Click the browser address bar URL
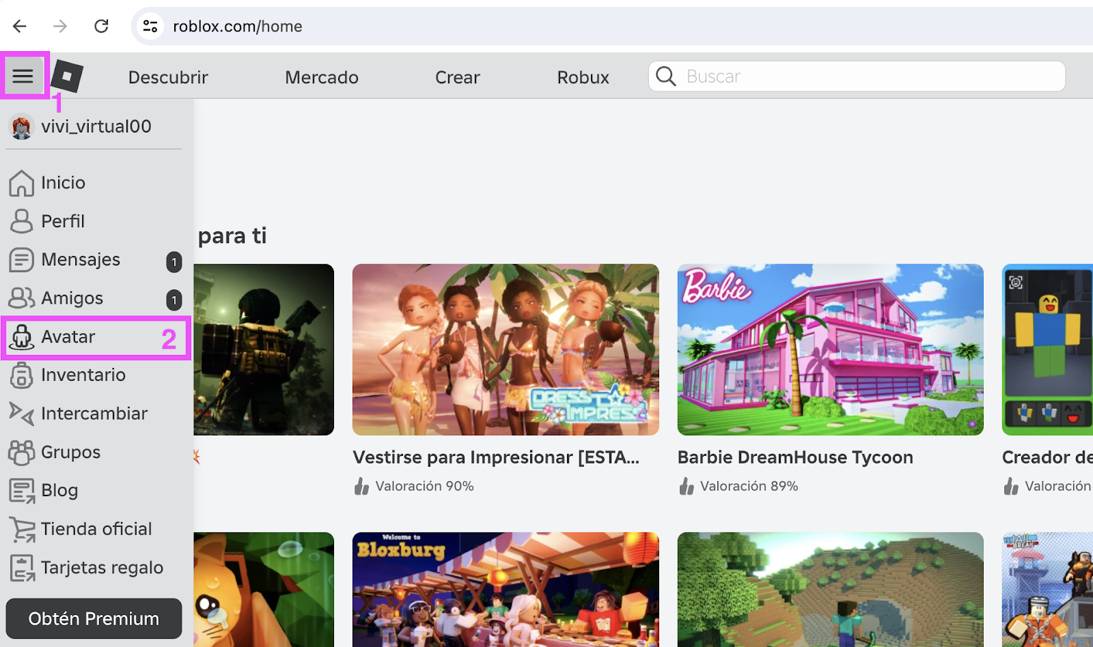 click(238, 26)
